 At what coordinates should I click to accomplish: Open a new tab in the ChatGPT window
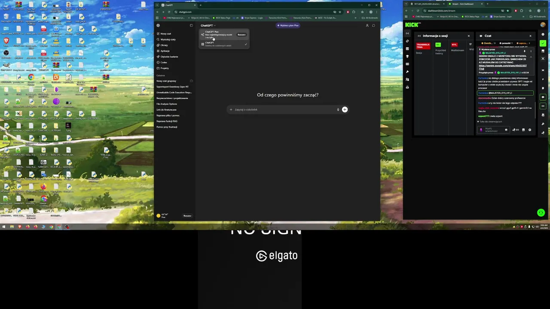pos(200,5)
